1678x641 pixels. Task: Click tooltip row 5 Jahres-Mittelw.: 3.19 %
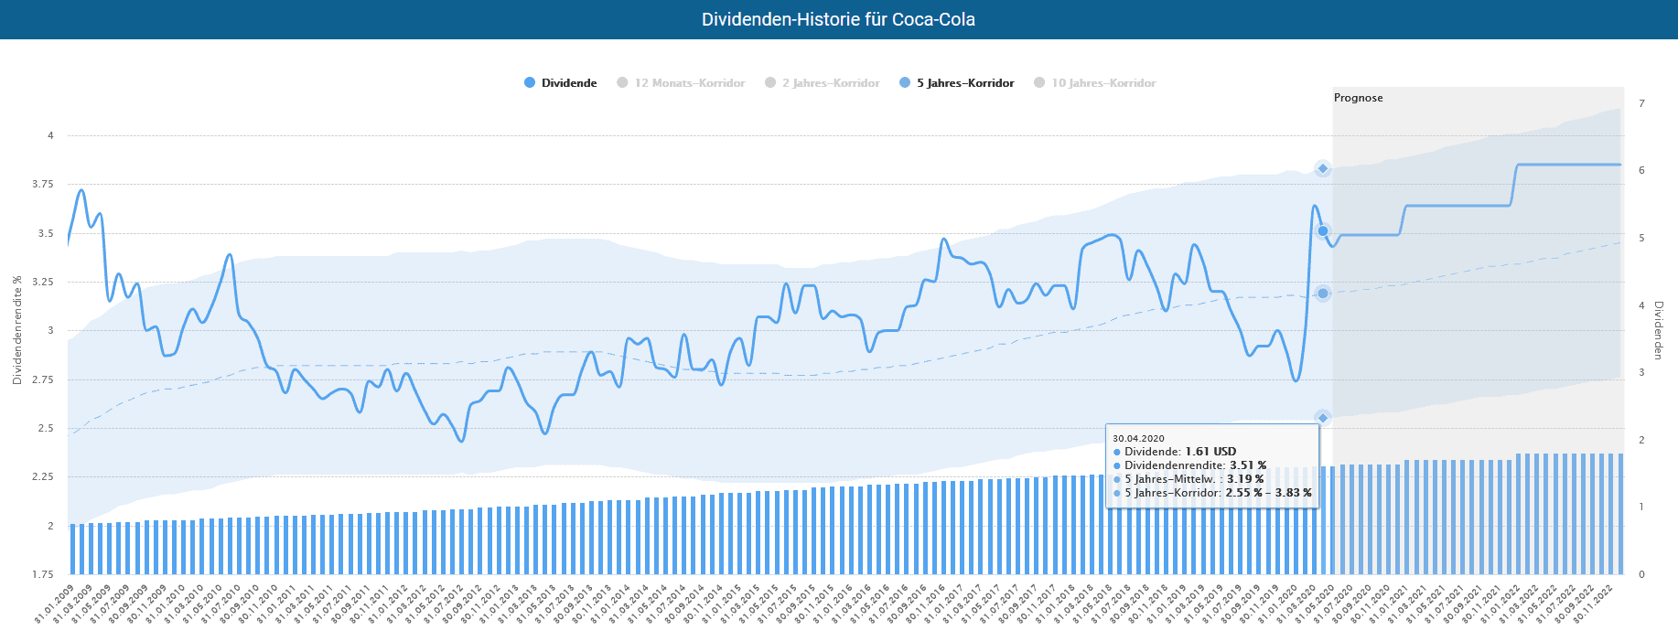click(1189, 479)
